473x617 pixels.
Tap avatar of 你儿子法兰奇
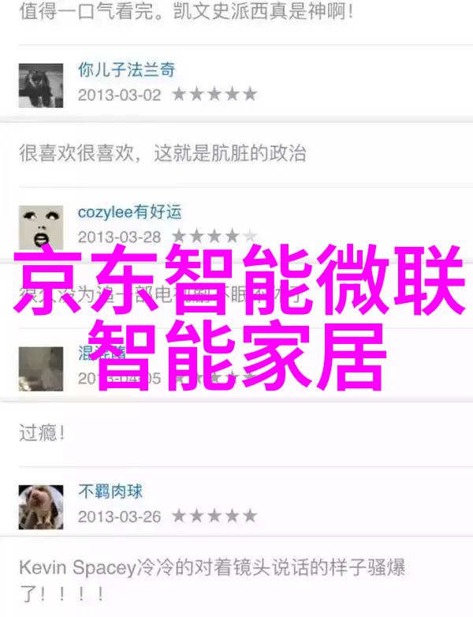point(41,85)
